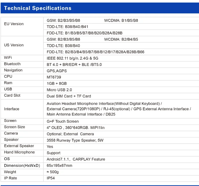The image size is (199, 186).
Task: Select the Ram row label
Action: pyautogui.click(x=8, y=83)
